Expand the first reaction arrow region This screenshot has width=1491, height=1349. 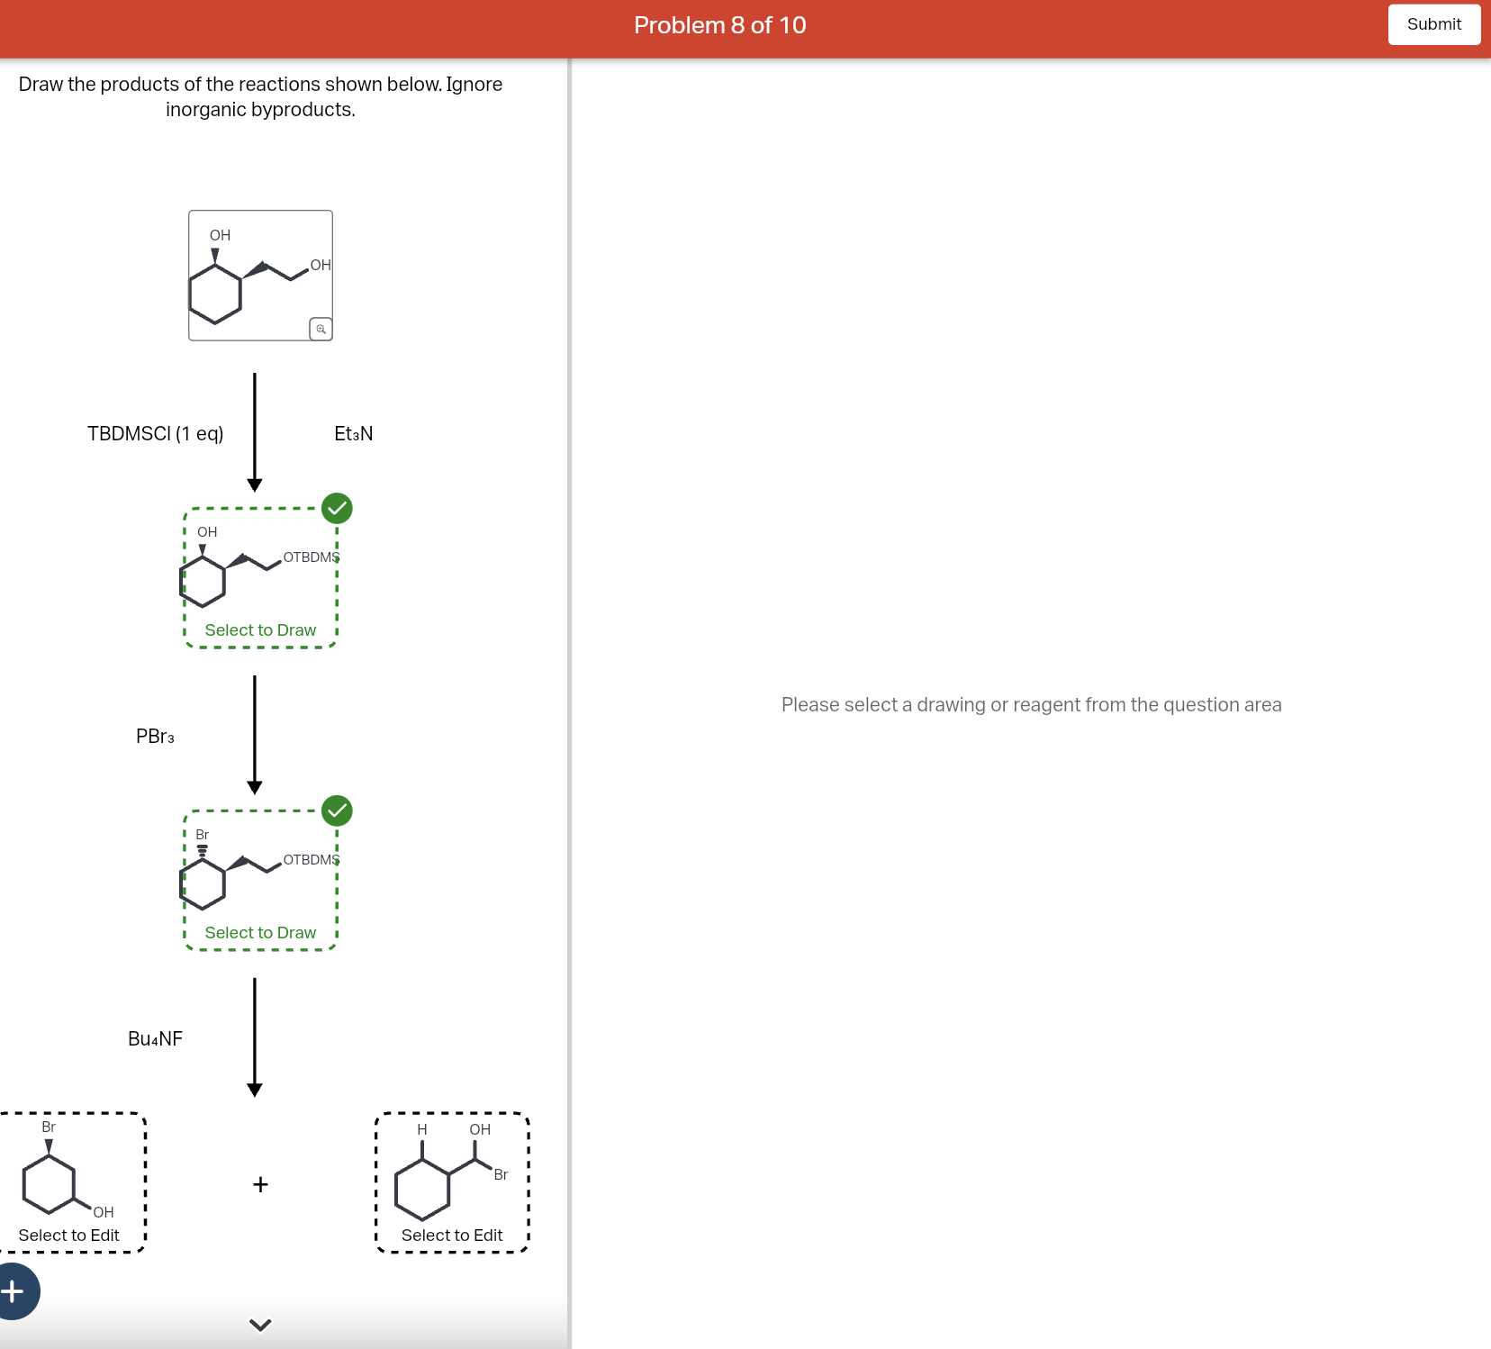tap(253, 419)
